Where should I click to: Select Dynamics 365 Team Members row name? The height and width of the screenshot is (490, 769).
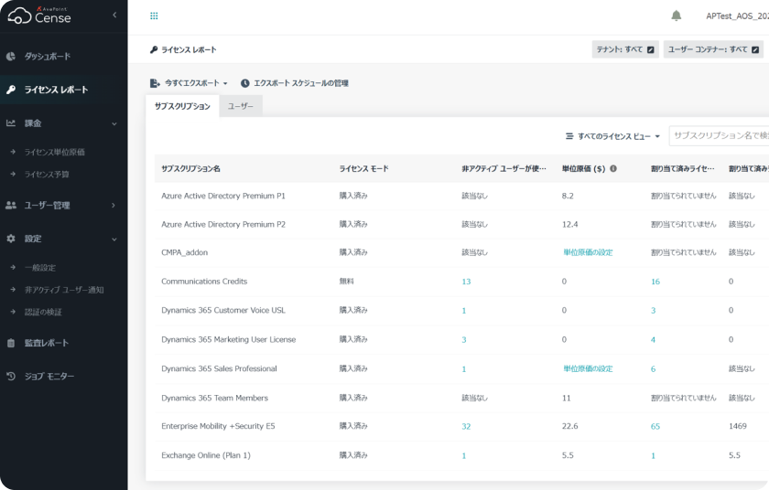pyautogui.click(x=215, y=398)
